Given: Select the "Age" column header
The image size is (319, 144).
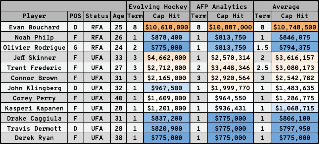Looking at the screenshot, I should [118, 16].
